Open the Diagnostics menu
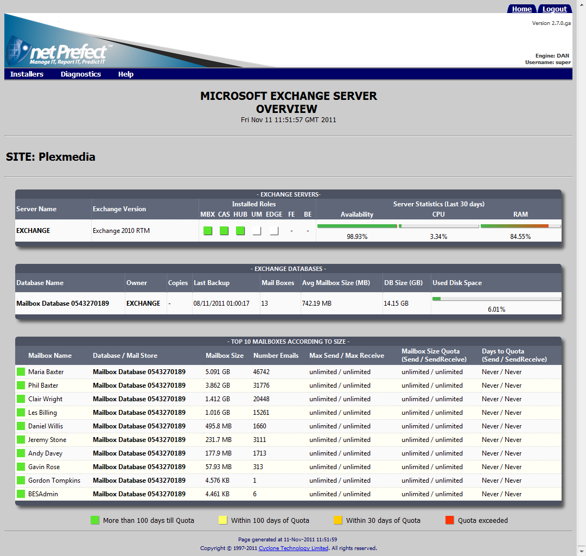 81,74
